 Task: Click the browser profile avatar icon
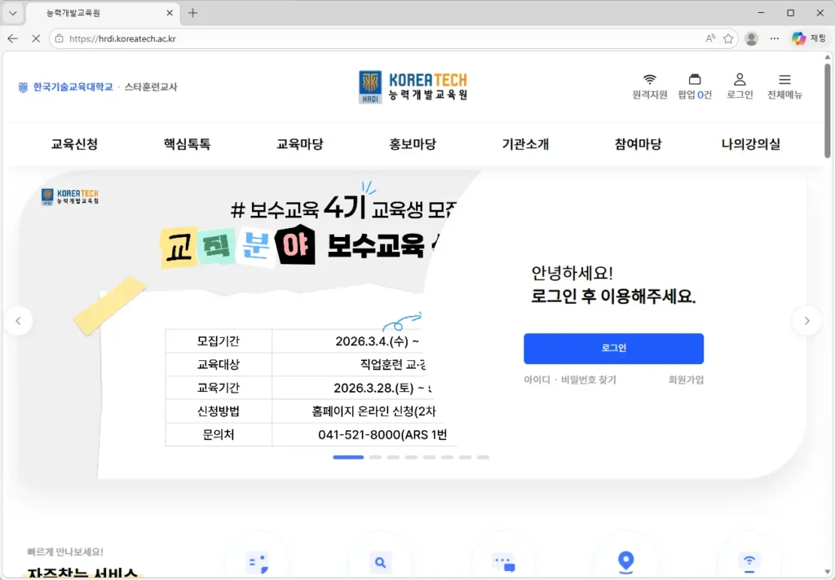click(750, 38)
